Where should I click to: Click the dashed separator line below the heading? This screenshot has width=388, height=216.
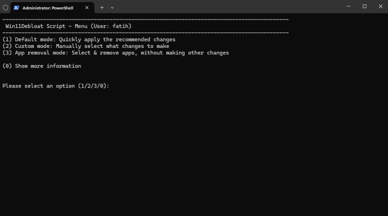(x=145, y=33)
